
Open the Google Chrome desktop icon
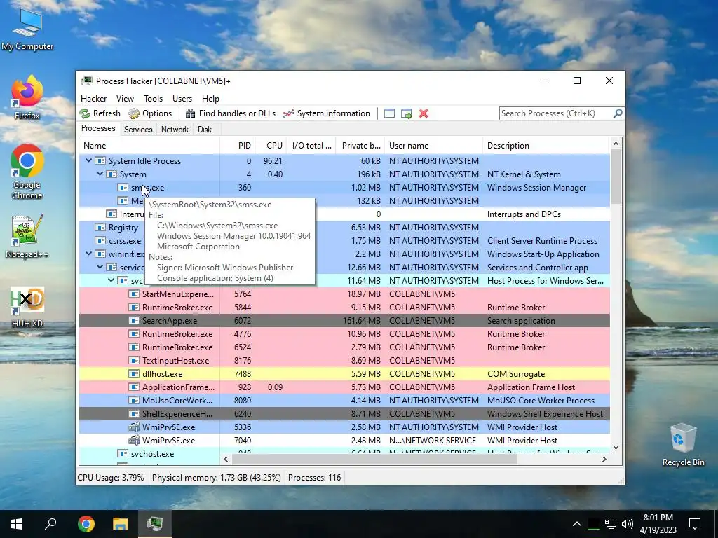click(27, 172)
